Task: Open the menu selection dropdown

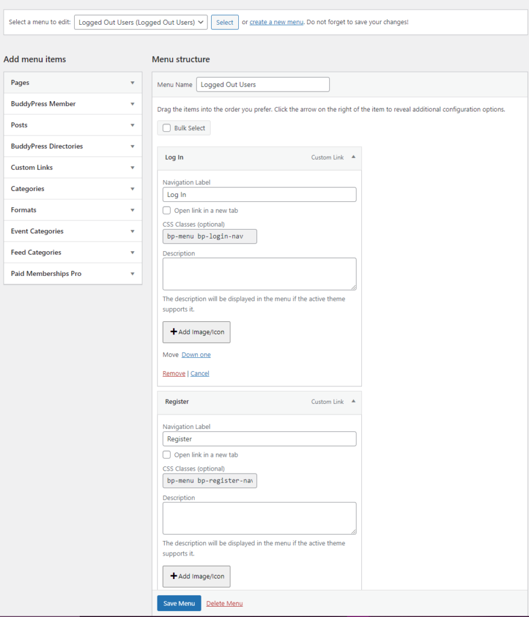Action: tap(141, 22)
